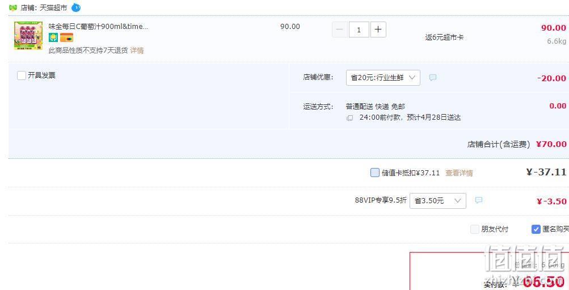Click the 返6元超市卡 rebate text

click(x=444, y=37)
